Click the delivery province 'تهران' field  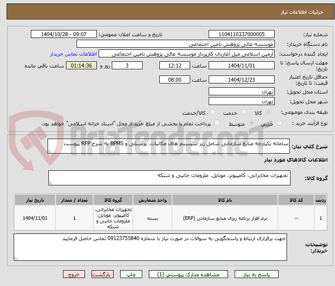coord(241,92)
